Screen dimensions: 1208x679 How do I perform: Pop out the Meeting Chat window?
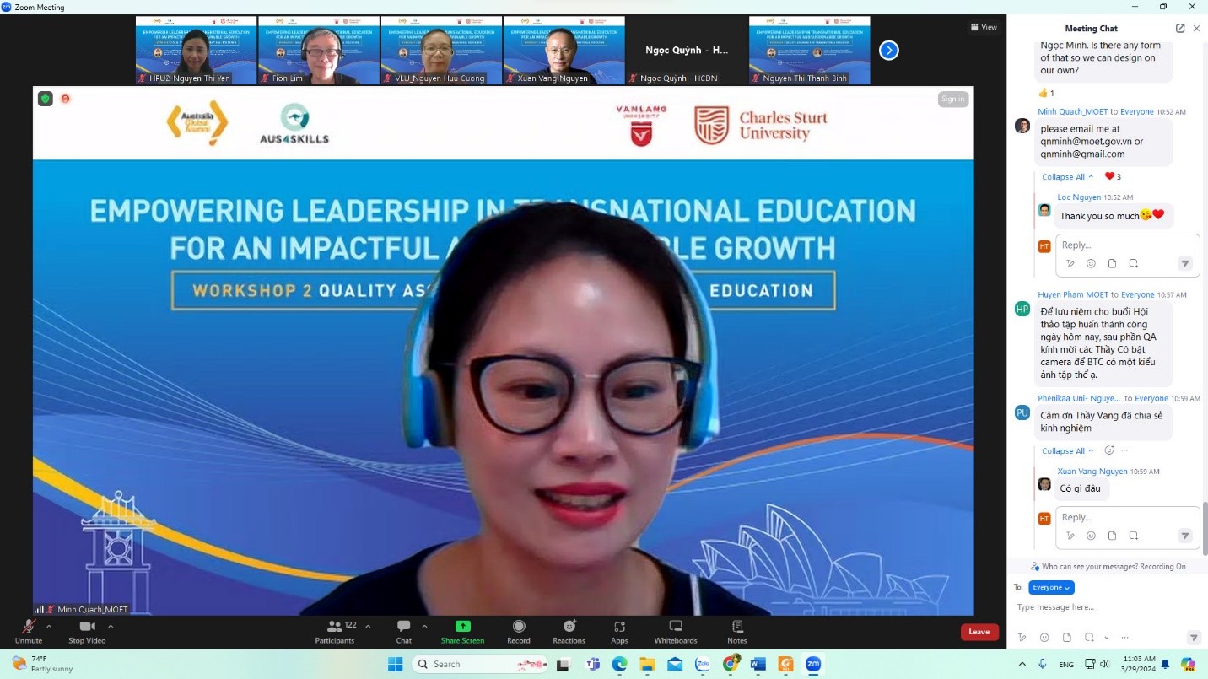click(1180, 28)
